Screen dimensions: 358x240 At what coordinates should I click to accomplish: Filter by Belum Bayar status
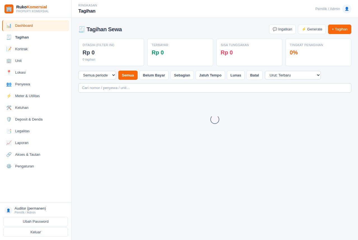154,75
